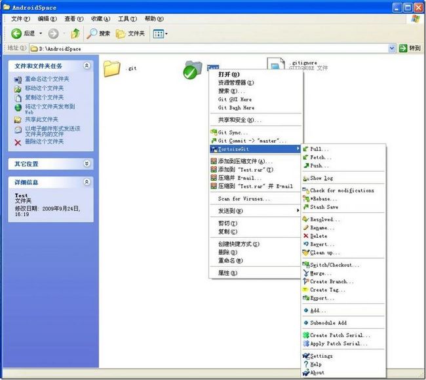Start Rebase from the submenu
426x380 pixels.
click(x=343, y=199)
